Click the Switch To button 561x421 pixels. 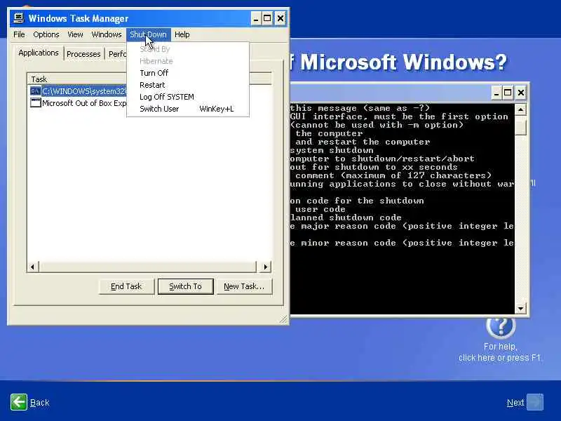pos(185,286)
